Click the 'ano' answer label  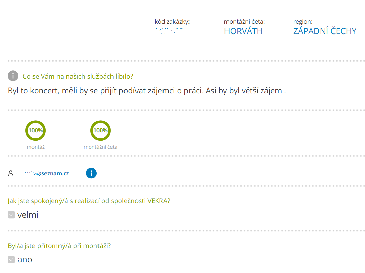25,260
